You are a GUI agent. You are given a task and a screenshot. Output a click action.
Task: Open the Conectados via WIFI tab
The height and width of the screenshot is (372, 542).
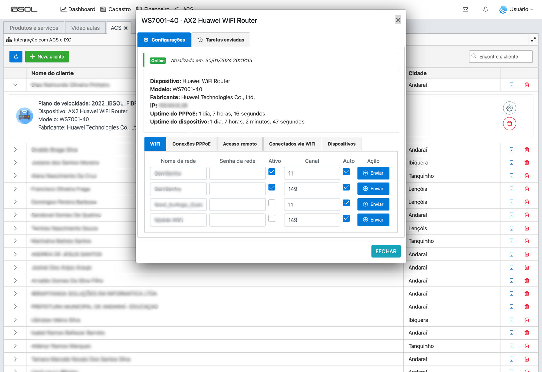[292, 144]
